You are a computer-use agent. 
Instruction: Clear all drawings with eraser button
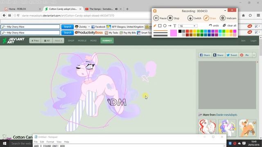[229, 25]
